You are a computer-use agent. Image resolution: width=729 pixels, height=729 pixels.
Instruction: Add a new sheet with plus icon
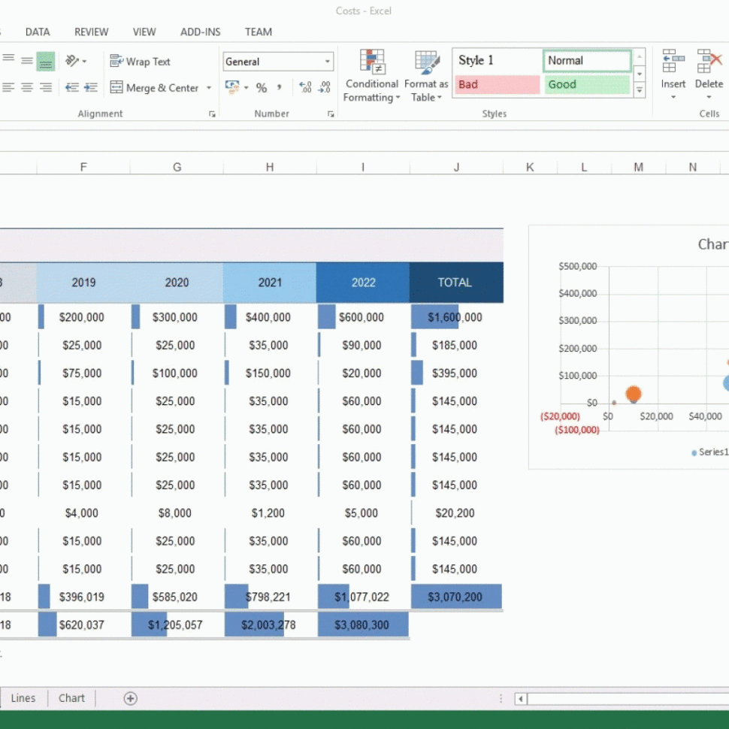[130, 698]
